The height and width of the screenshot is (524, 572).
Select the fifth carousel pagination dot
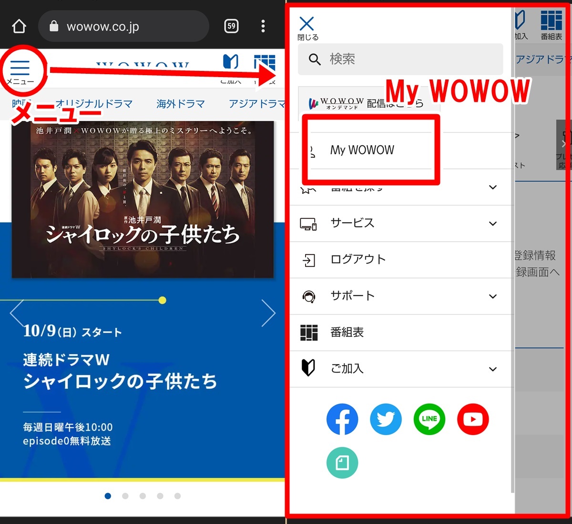(x=177, y=496)
